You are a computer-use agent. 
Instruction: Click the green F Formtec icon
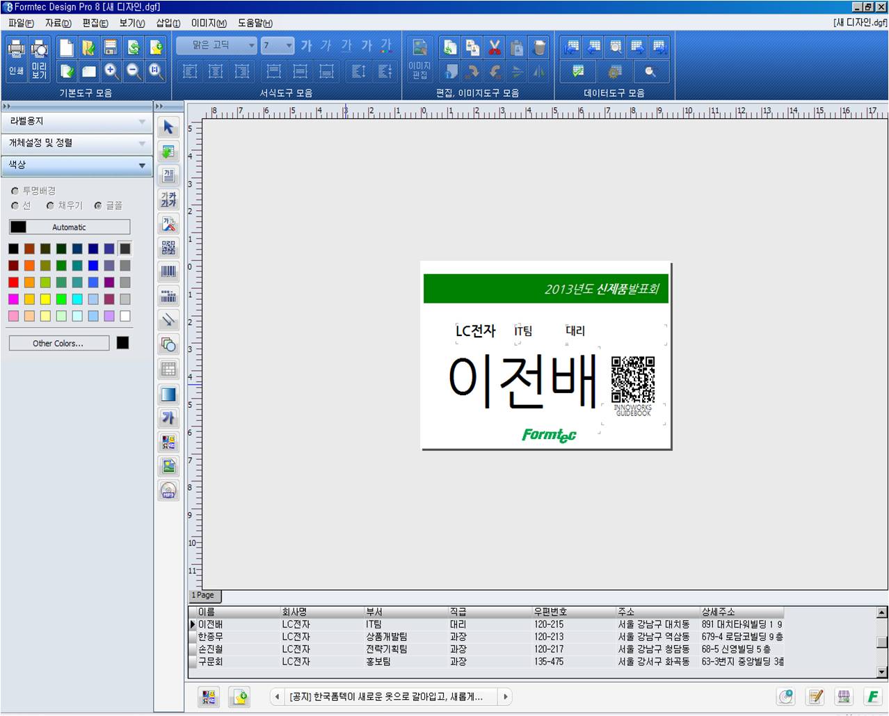coord(872,696)
